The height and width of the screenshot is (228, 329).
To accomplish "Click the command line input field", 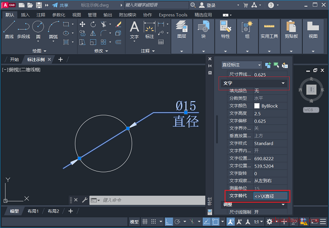I will (147, 200).
